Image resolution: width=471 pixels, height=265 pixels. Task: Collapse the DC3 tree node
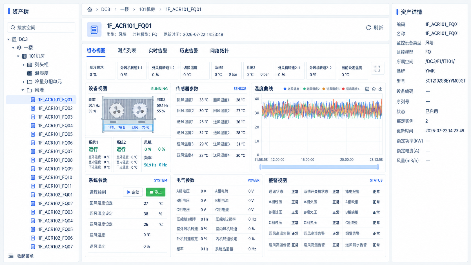(x=8, y=39)
